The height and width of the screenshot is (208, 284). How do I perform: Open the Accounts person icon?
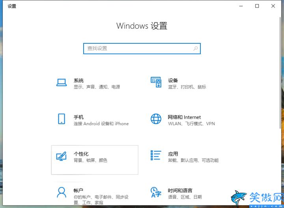62,193
